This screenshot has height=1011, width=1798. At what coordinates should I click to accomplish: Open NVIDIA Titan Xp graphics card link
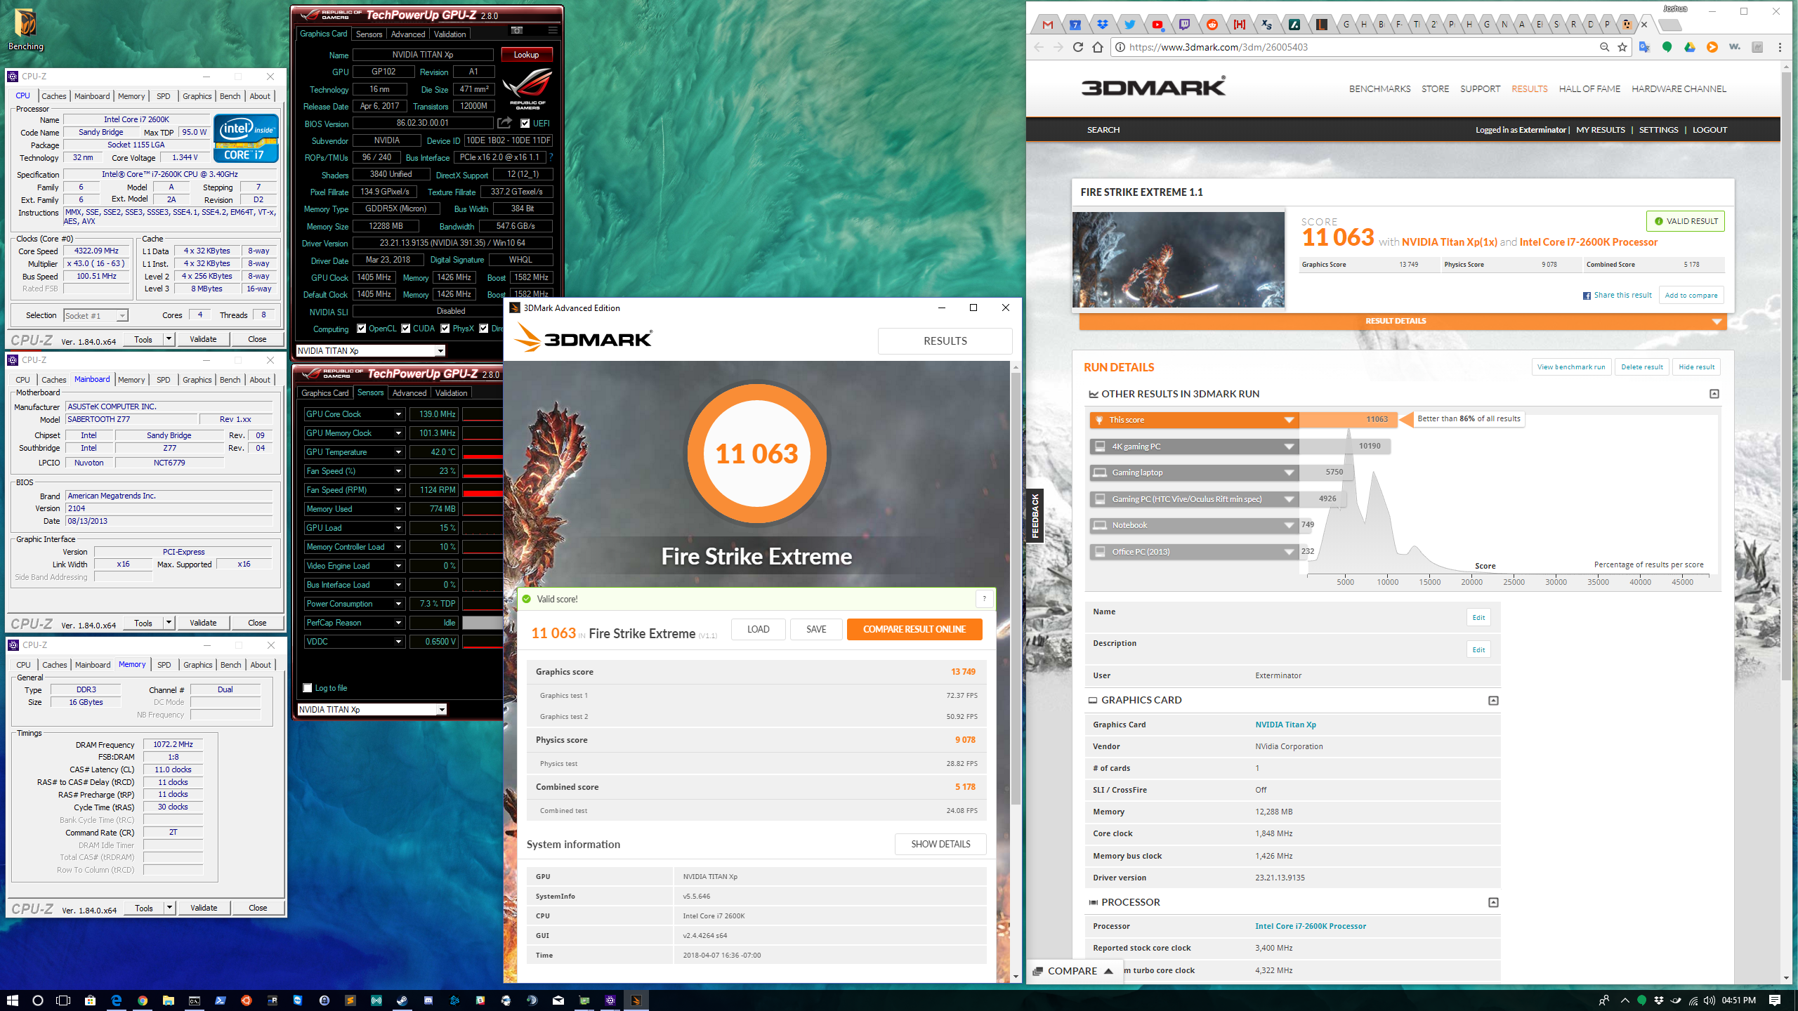[1285, 725]
